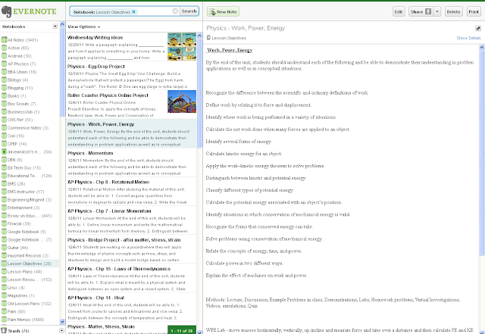Click the Android notebook icon
Screen dimensions: 485x334
point(4,56)
